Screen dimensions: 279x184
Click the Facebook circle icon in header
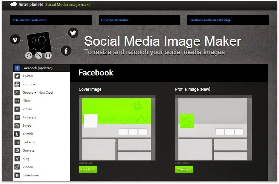coord(66,51)
